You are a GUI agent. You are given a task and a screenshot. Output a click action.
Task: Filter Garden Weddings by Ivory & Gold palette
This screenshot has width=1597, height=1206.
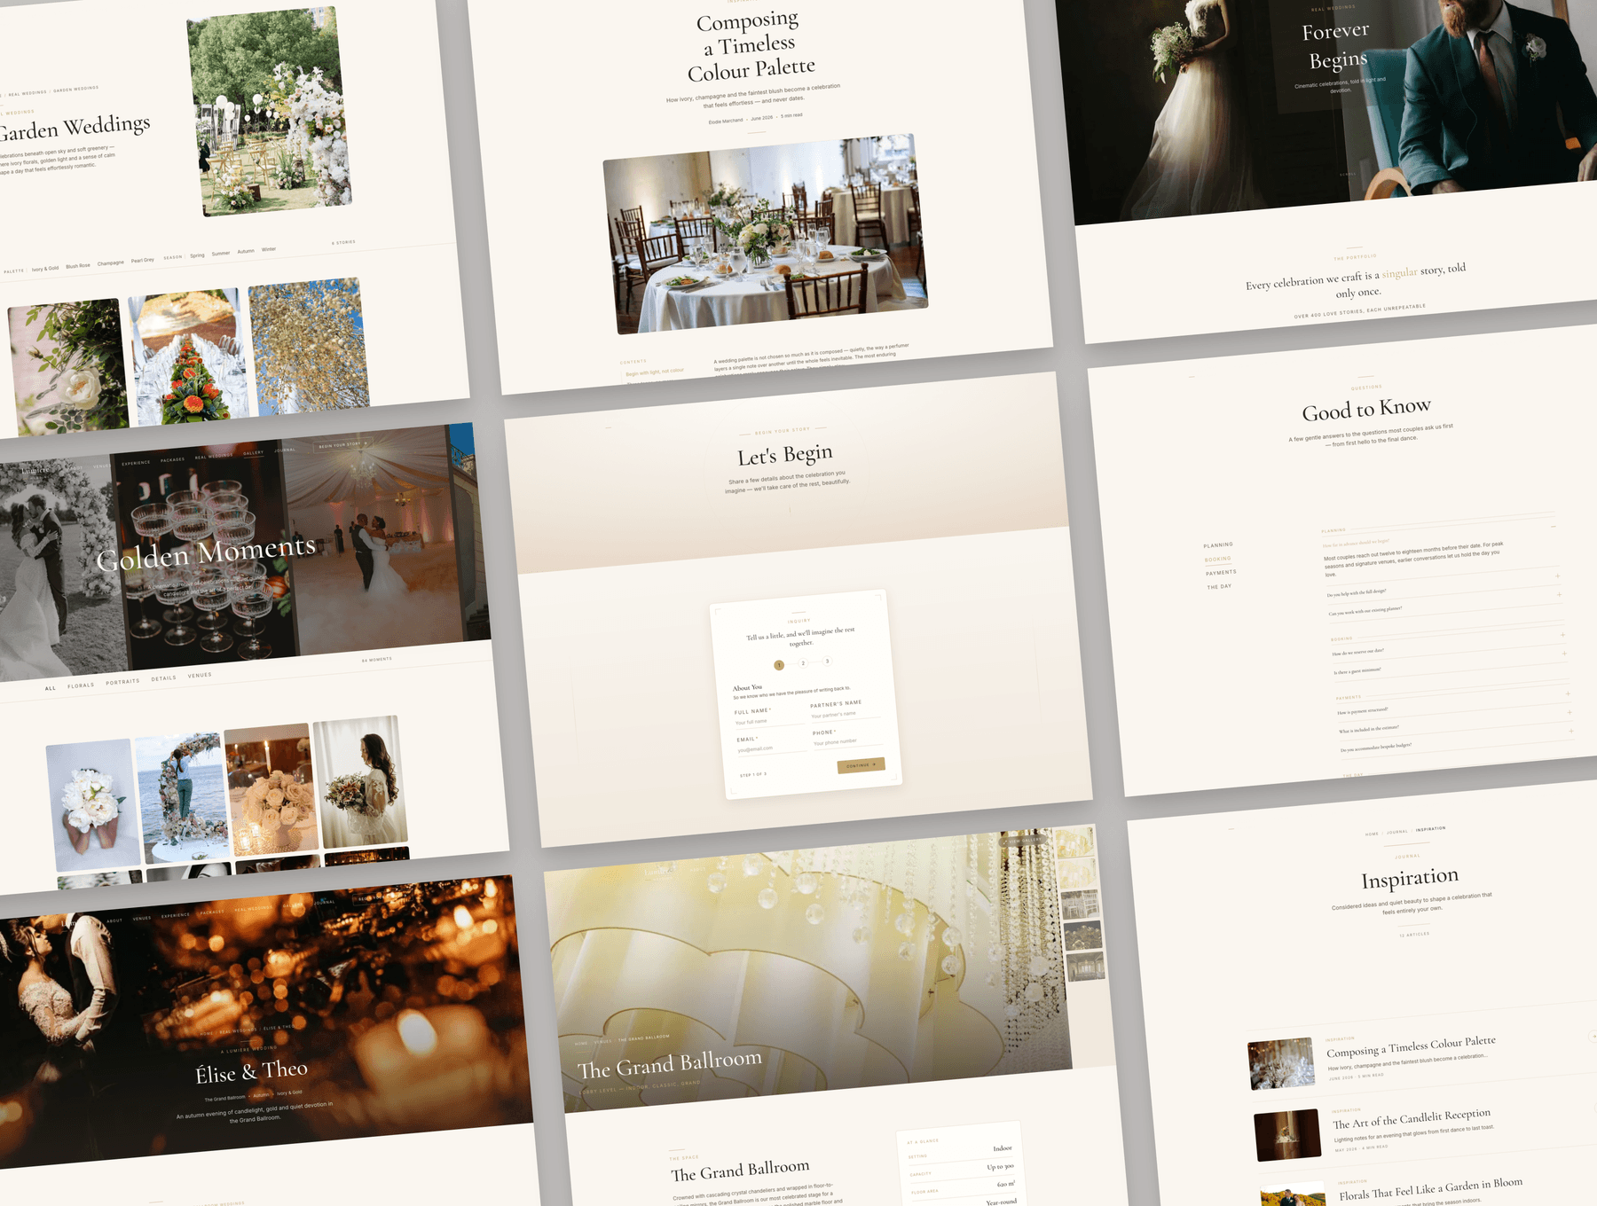point(45,269)
